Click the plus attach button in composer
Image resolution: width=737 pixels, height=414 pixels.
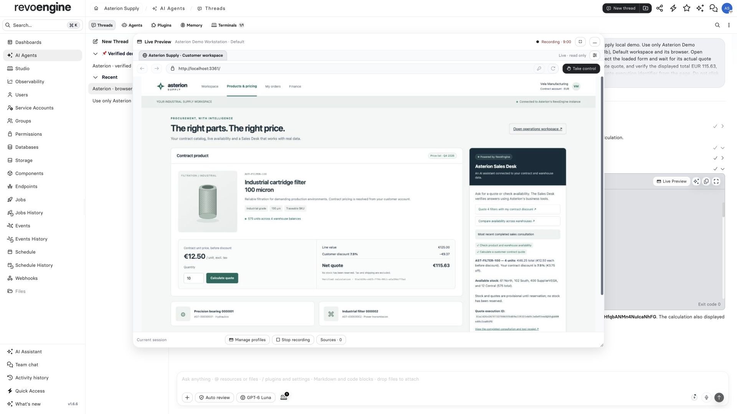187,398
